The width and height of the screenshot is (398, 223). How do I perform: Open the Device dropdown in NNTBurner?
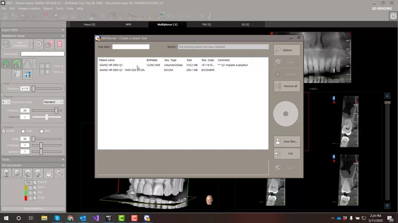[x=223, y=47]
